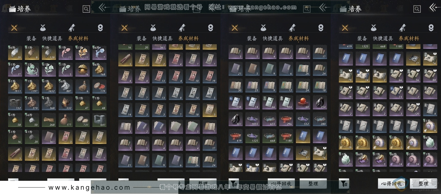Viewport: 441px width, 194px height.
Task: Click 整理 button in the third panel
Action: (313, 183)
